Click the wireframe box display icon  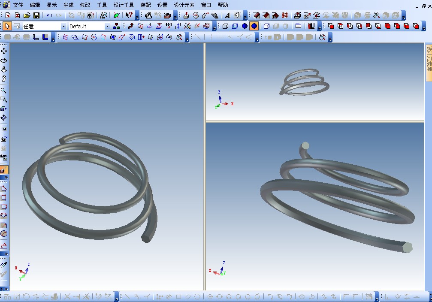[x=225, y=26]
